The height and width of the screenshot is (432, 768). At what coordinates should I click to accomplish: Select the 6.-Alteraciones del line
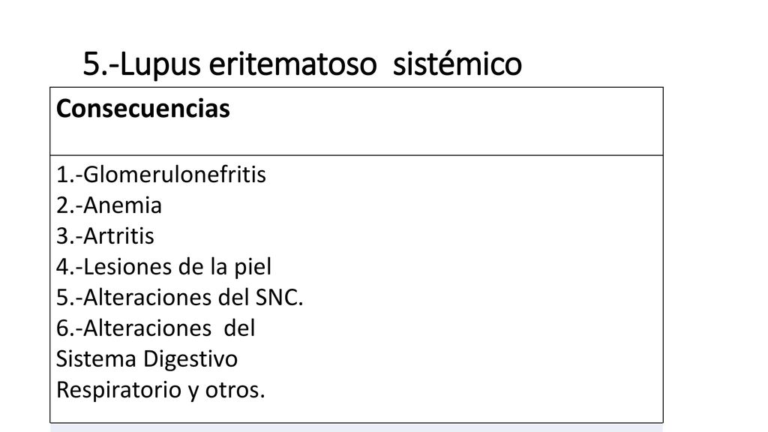point(156,328)
